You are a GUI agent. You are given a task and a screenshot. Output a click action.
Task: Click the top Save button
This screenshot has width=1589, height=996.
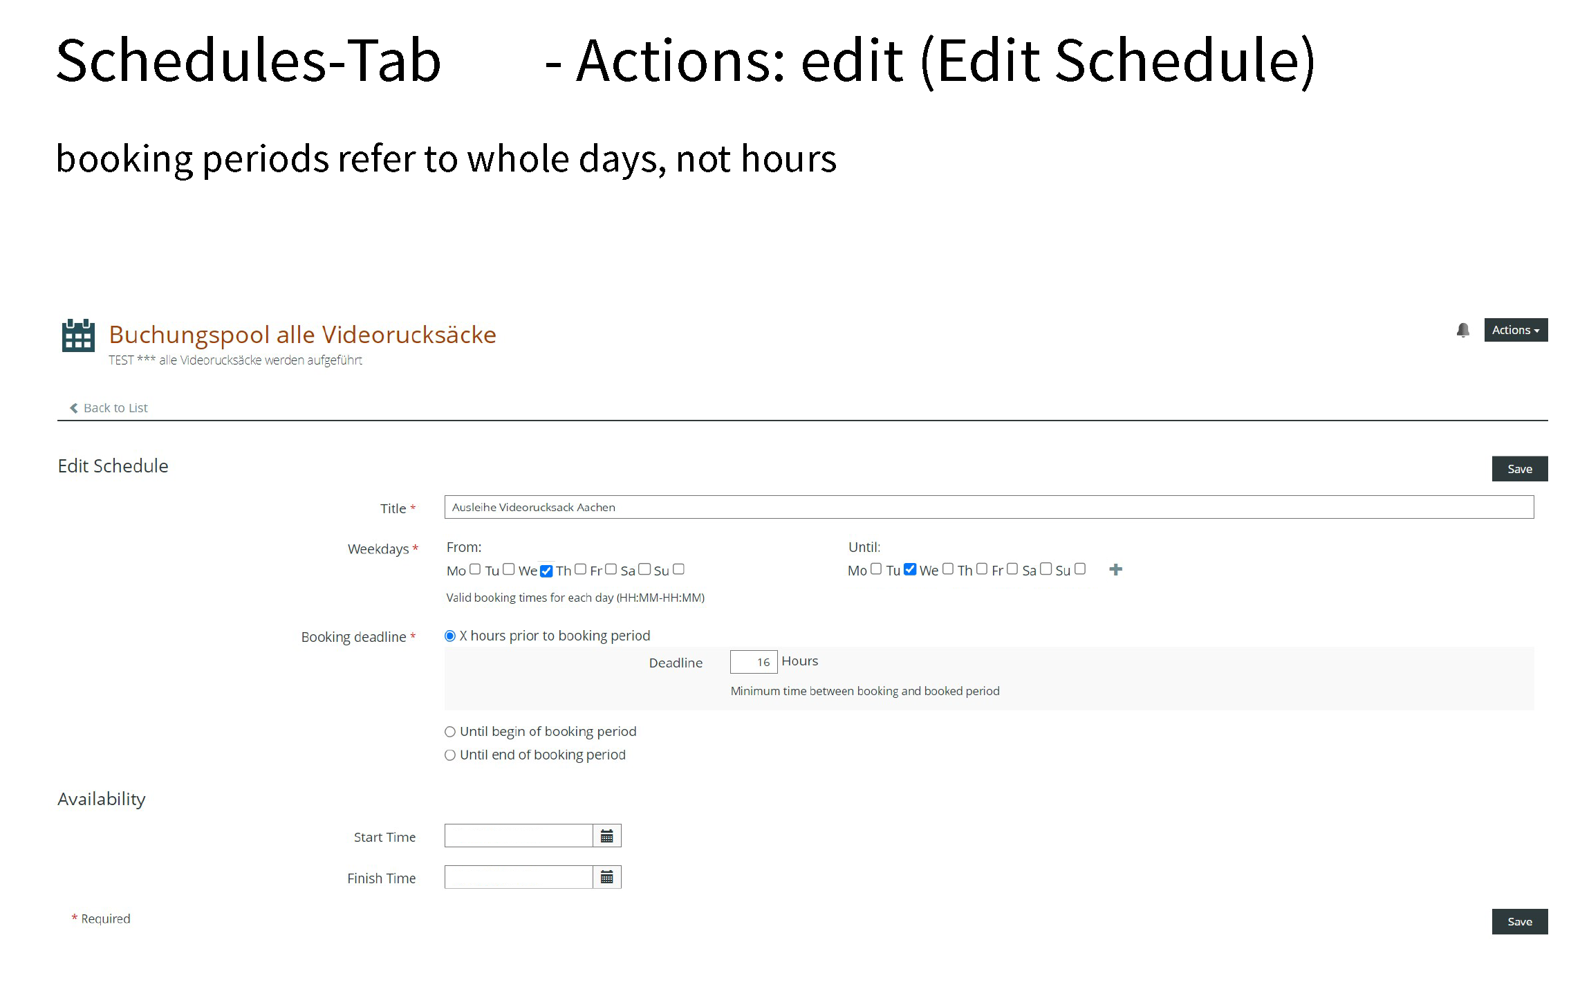[1519, 469]
